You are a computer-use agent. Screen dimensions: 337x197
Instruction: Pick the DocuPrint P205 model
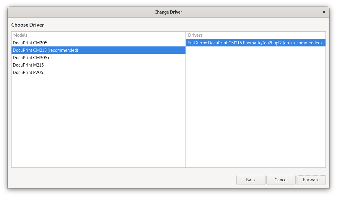(27, 72)
